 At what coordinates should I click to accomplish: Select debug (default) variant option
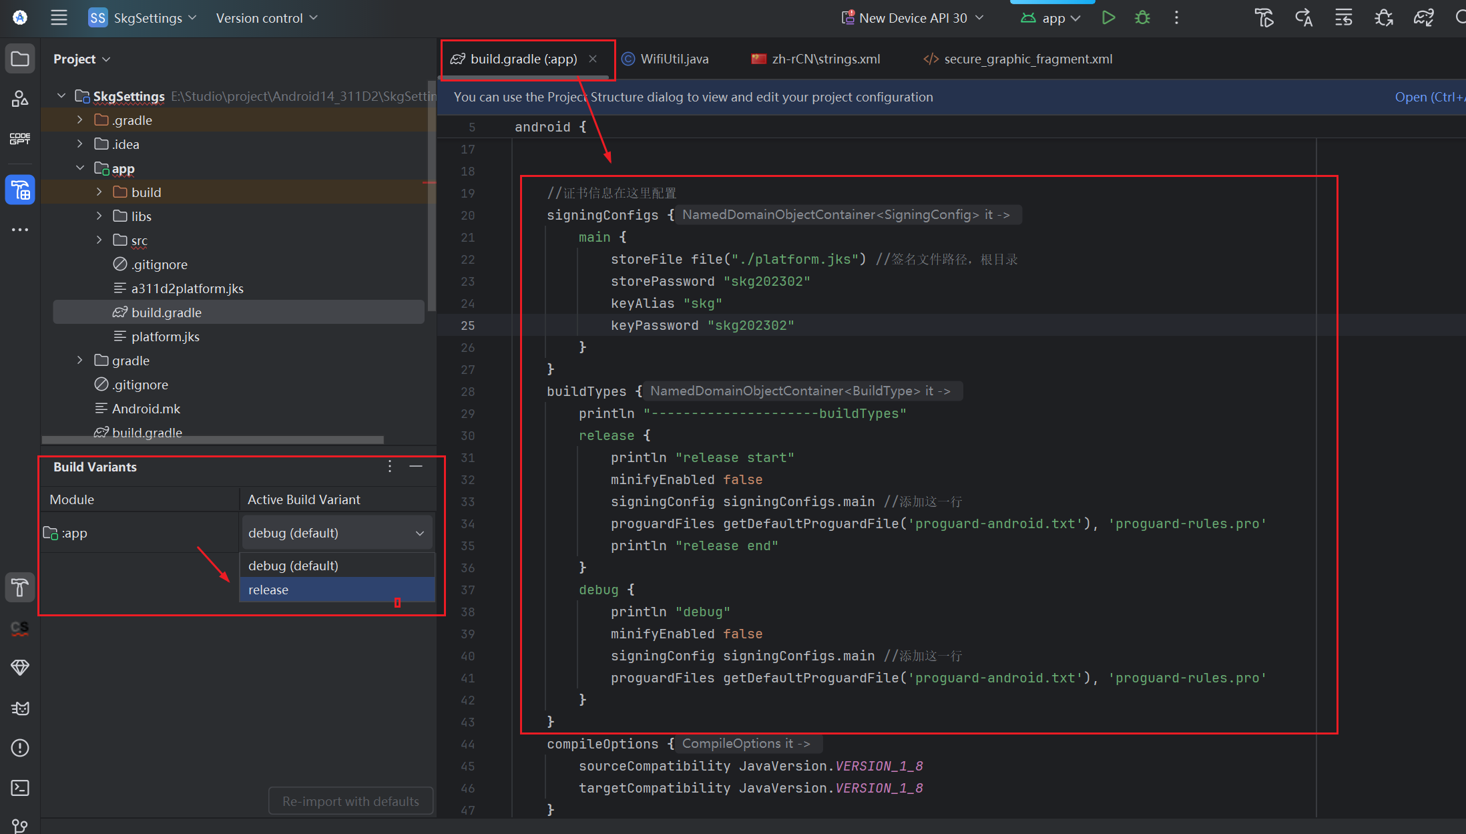point(337,566)
